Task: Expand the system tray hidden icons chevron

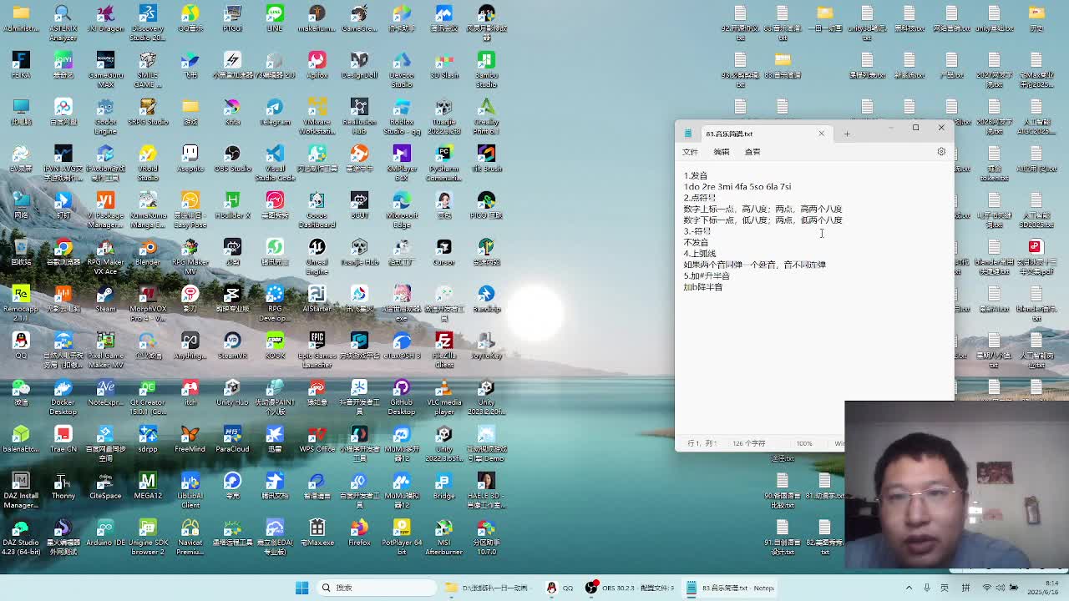Action: (909, 588)
